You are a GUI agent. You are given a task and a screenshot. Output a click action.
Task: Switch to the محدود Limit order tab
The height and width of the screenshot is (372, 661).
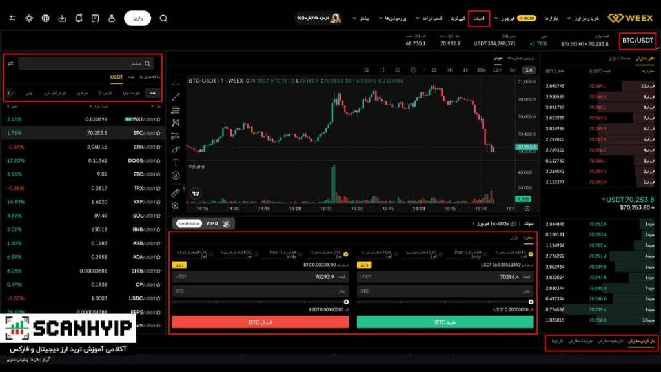tap(528, 238)
